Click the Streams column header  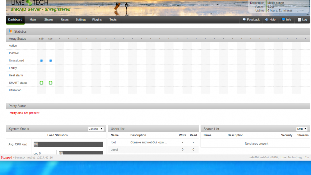click(x=303, y=135)
